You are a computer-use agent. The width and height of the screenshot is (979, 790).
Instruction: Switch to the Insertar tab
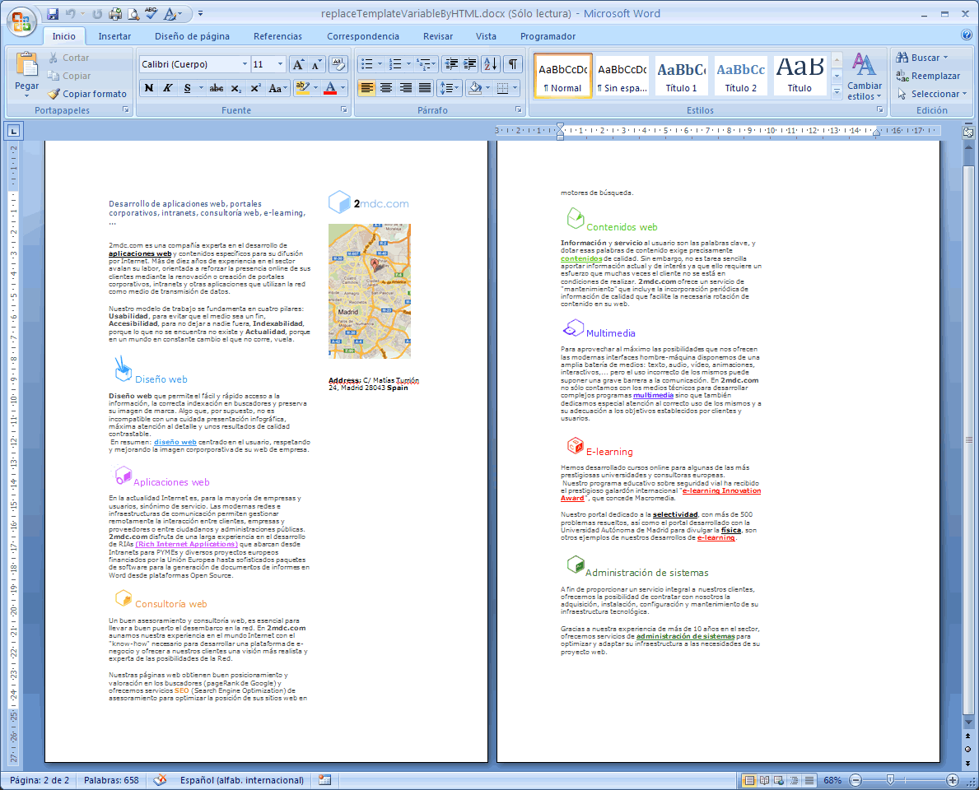(114, 36)
